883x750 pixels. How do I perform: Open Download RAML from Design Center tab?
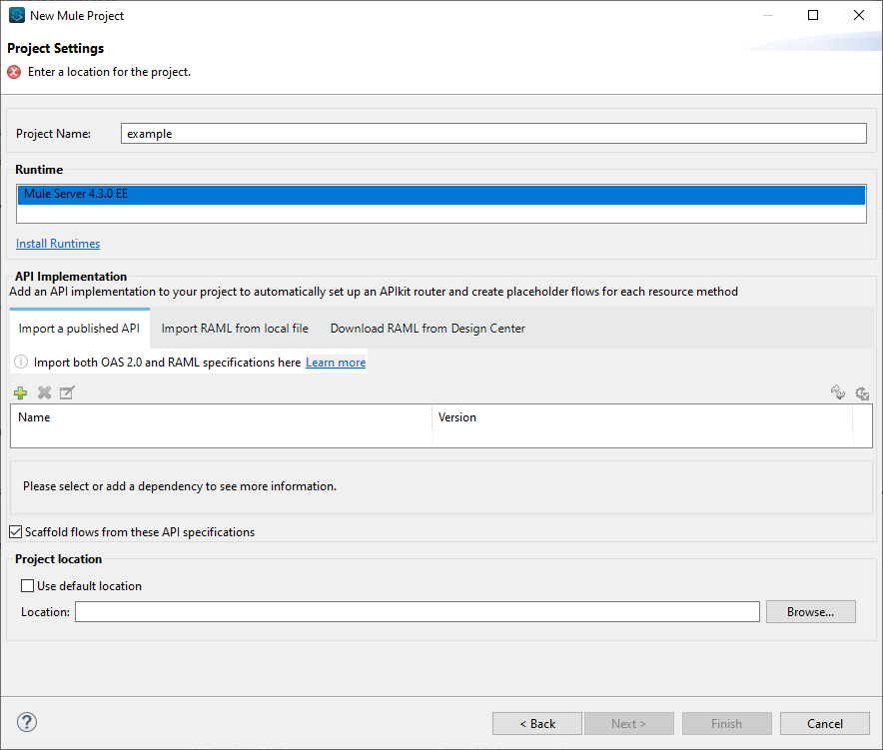click(x=428, y=329)
